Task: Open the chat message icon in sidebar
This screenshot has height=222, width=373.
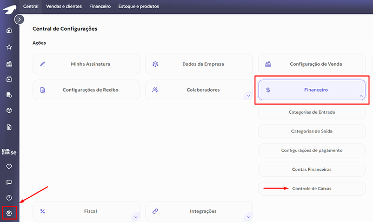Action: click(9, 182)
